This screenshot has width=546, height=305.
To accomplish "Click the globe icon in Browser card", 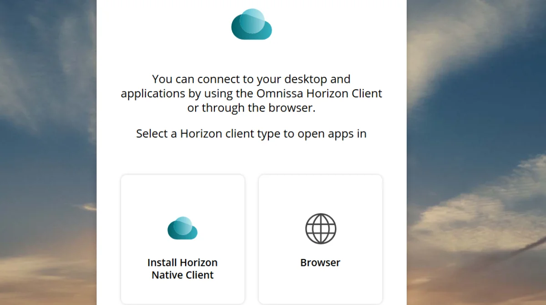I will click(320, 229).
